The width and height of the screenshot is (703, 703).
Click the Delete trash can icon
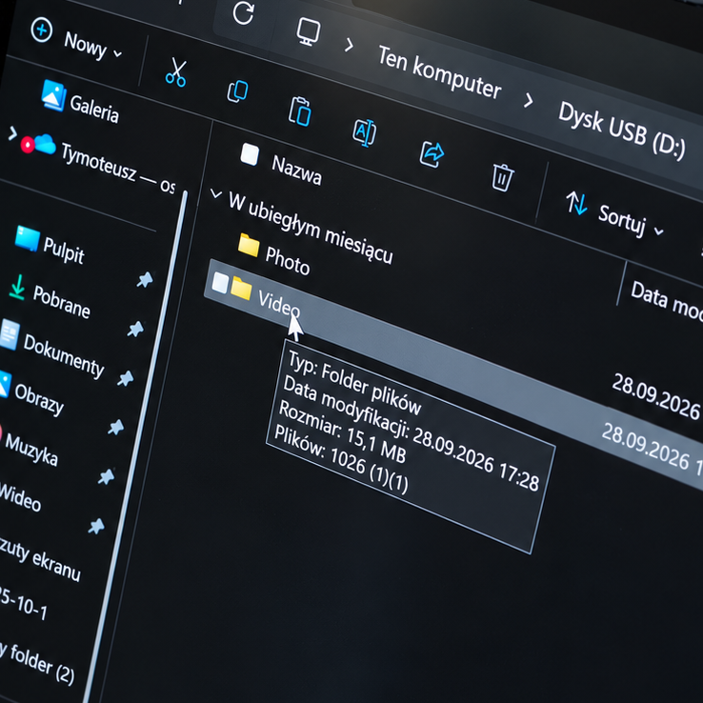(502, 177)
